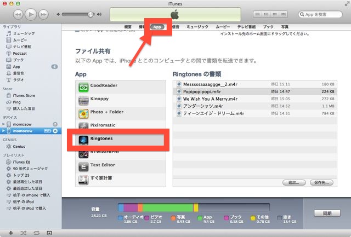The image size is (351, 237).
Task: Skip back to previous track
Action: pyautogui.click(x=18, y=15)
